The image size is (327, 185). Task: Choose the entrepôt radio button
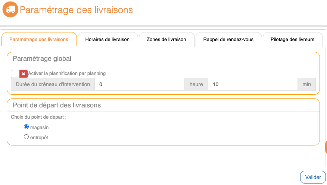pyautogui.click(x=26, y=137)
